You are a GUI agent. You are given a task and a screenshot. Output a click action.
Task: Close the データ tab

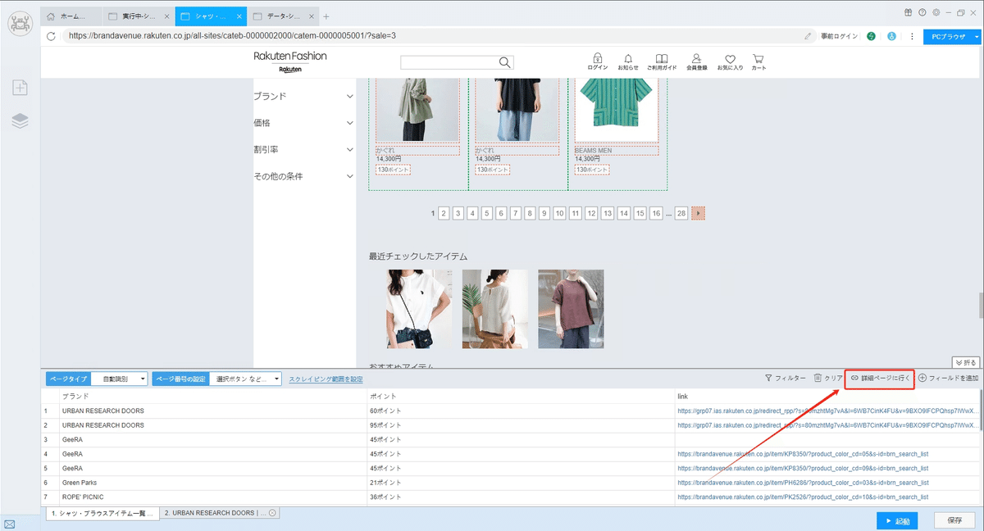(310, 16)
